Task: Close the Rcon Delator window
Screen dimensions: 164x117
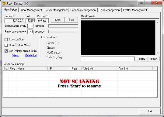Action: coord(157,3)
